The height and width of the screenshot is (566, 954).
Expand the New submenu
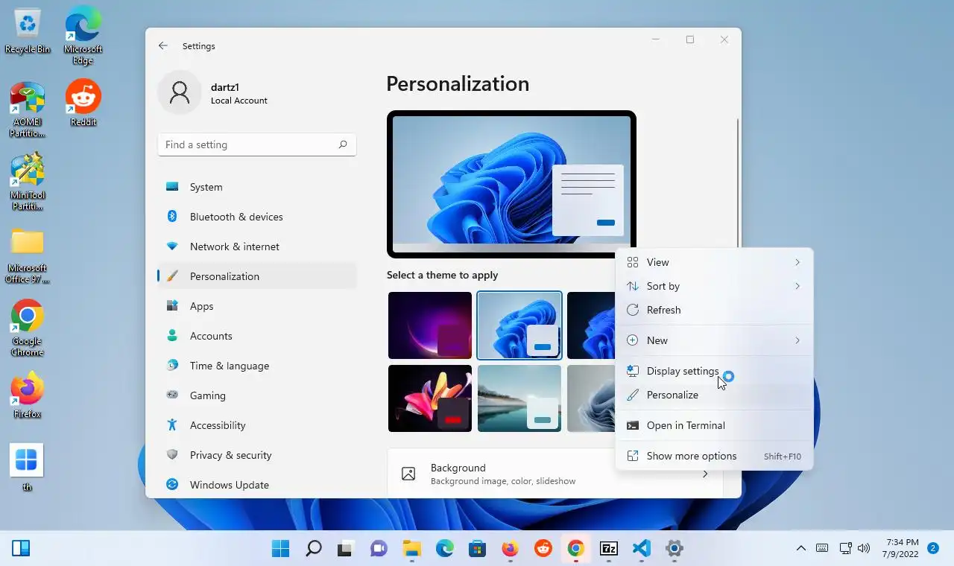[x=714, y=340]
